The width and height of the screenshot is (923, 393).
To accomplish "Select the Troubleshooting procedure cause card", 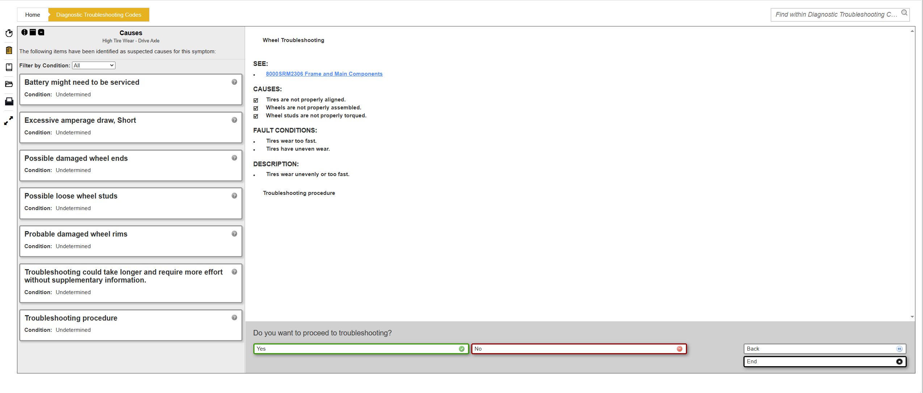I will pyautogui.click(x=131, y=325).
